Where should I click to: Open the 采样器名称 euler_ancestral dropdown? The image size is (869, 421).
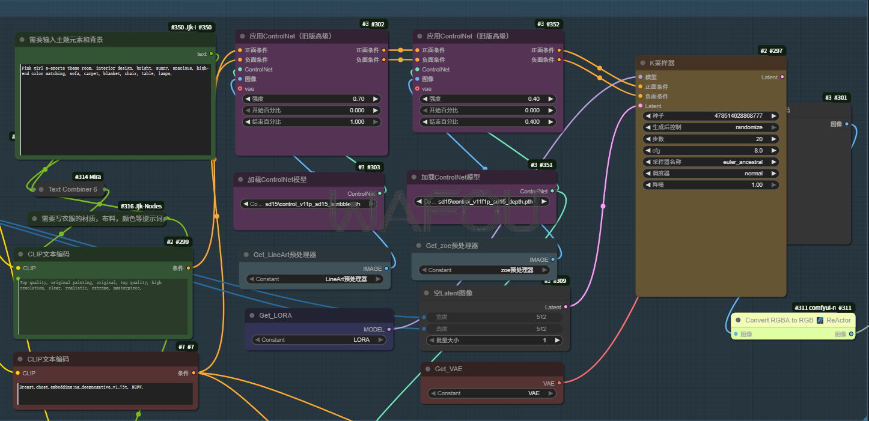pos(711,162)
